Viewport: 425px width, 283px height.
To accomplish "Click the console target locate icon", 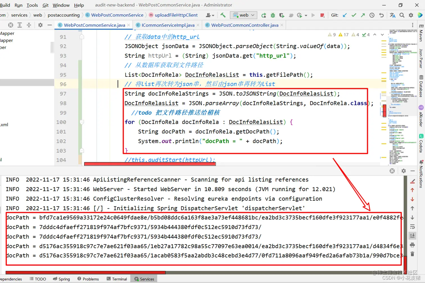I will (x=392, y=171).
